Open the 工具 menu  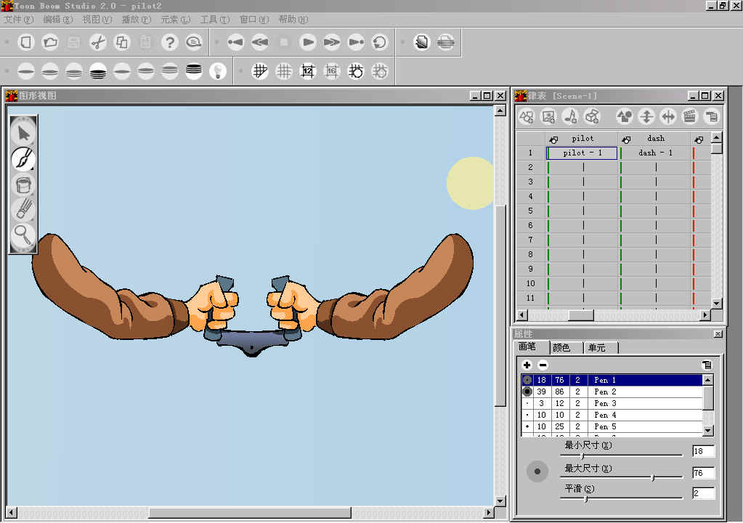215,20
